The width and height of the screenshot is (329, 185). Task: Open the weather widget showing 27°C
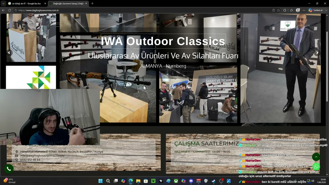click(10, 181)
